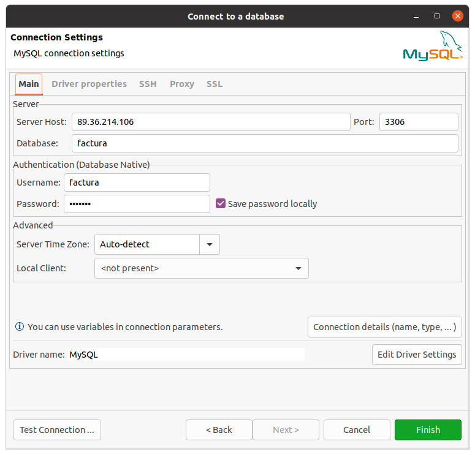
Task: Select the Proxy tab
Action: pyautogui.click(x=182, y=84)
